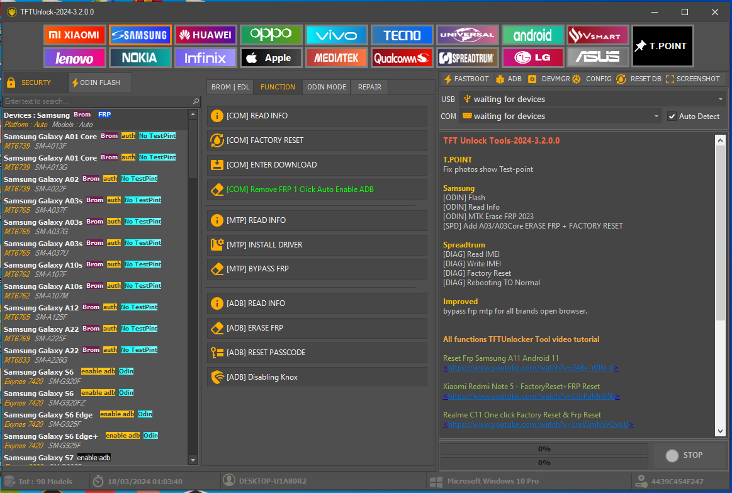Open DEVMGR device manager
This screenshot has width=732, height=493.
[549, 79]
